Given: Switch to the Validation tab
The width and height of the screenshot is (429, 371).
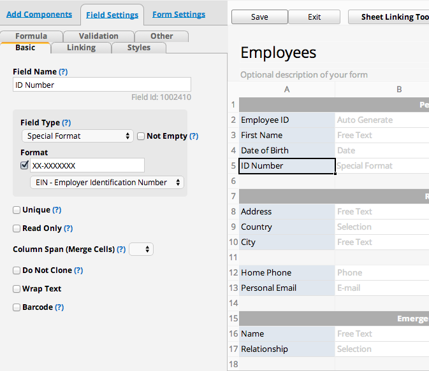Looking at the screenshot, I should (x=98, y=36).
